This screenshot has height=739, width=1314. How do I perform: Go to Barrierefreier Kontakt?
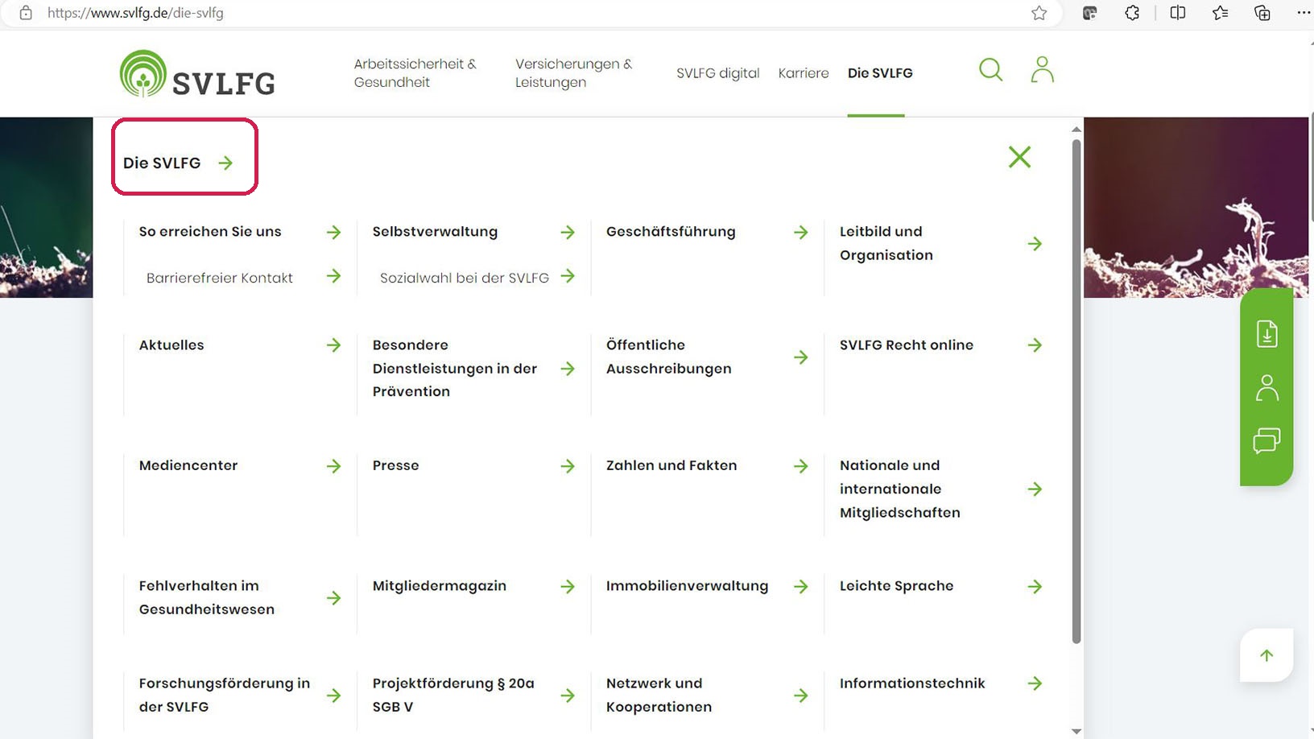[220, 278]
